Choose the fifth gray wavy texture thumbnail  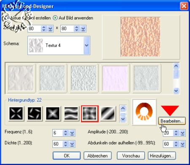[147, 78]
